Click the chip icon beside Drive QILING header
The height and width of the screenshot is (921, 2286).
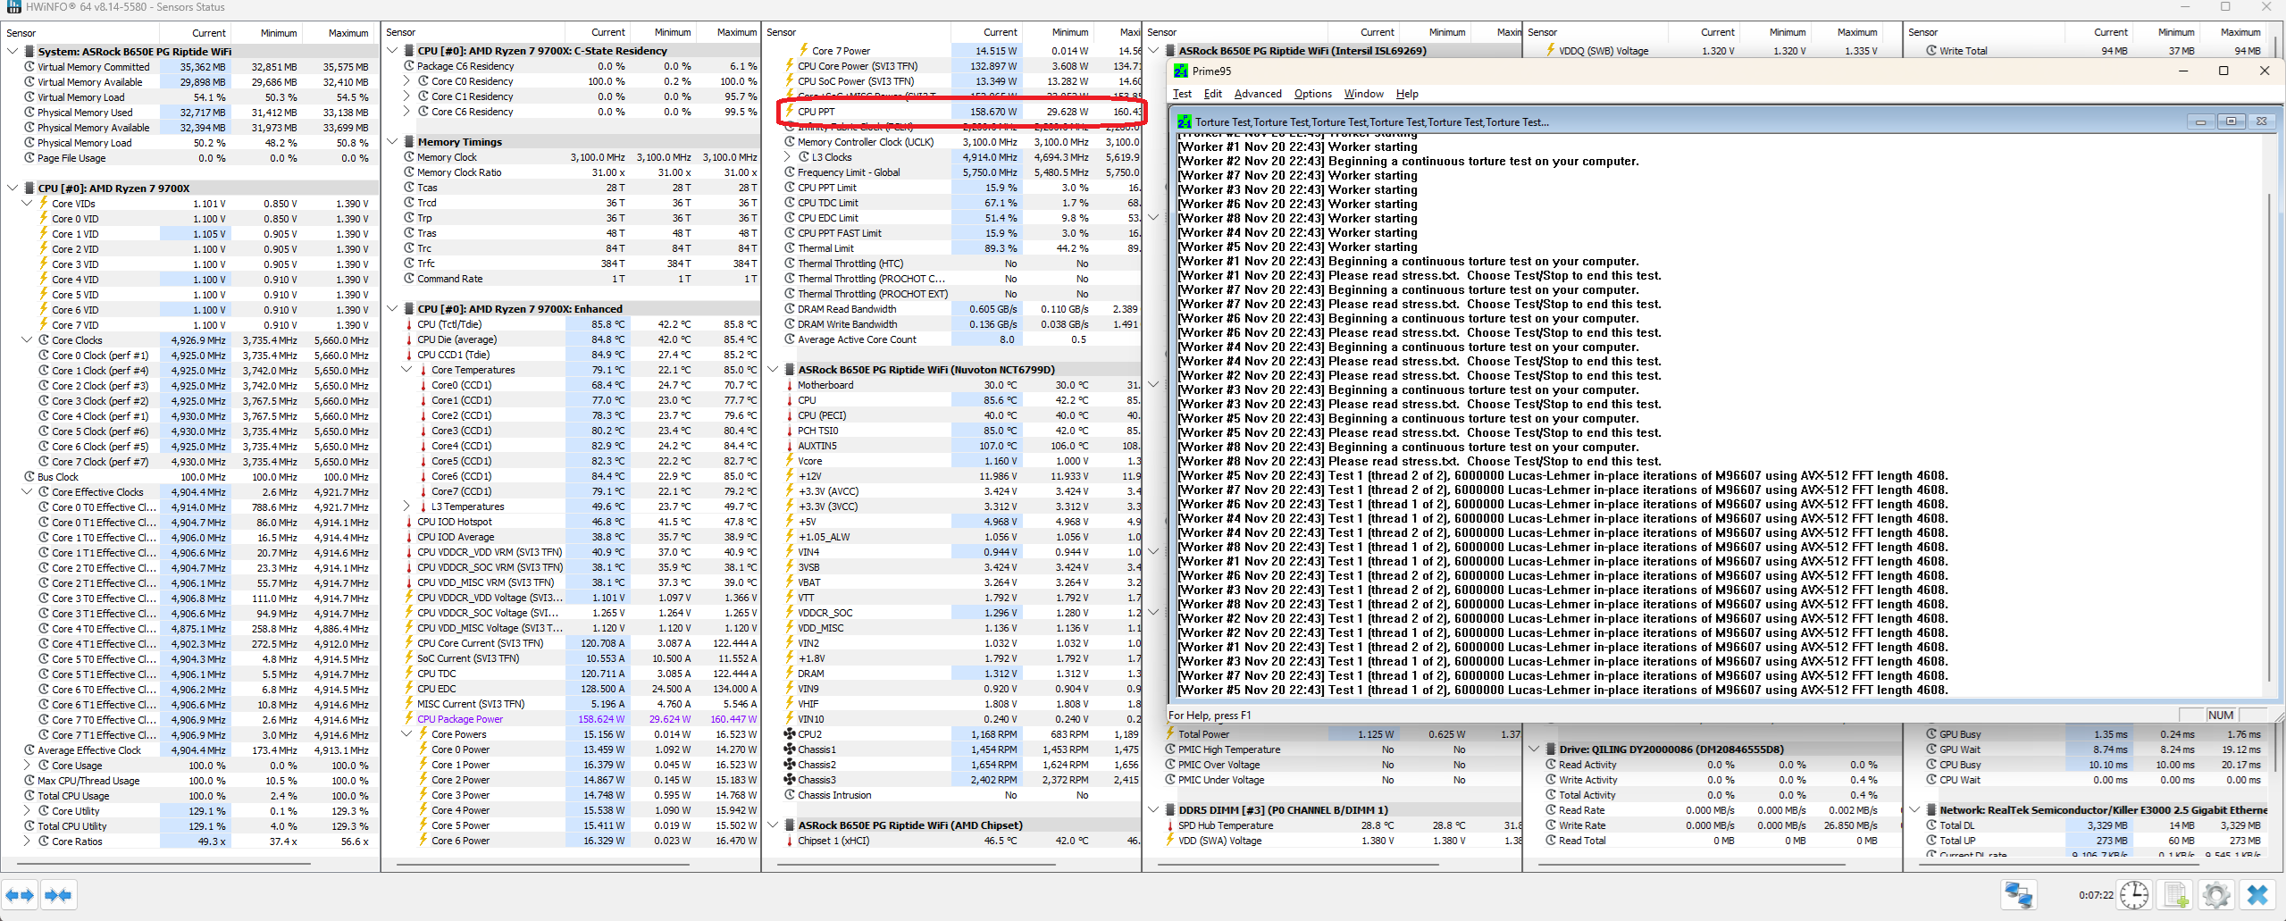click(x=1551, y=749)
